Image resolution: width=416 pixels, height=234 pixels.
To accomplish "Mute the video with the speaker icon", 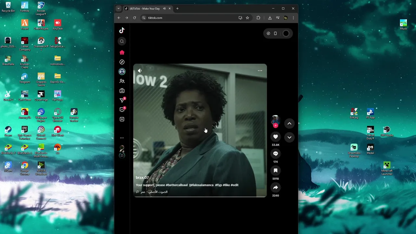I will tap(140, 71).
